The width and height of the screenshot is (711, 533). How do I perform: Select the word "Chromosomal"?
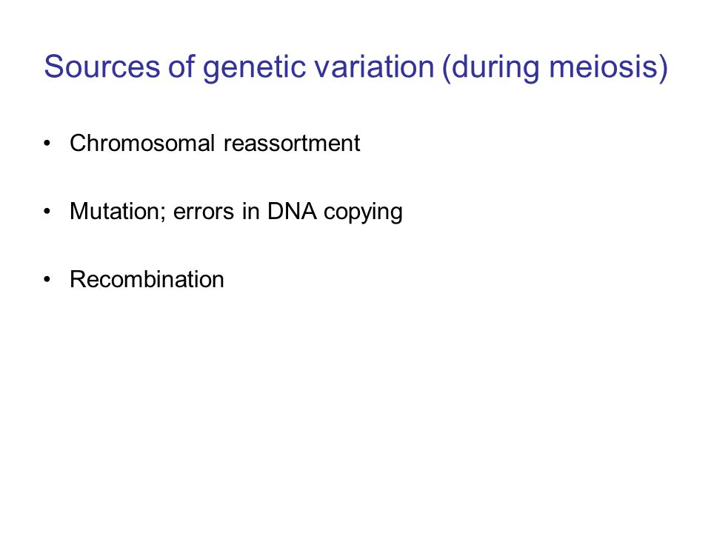[x=142, y=143]
